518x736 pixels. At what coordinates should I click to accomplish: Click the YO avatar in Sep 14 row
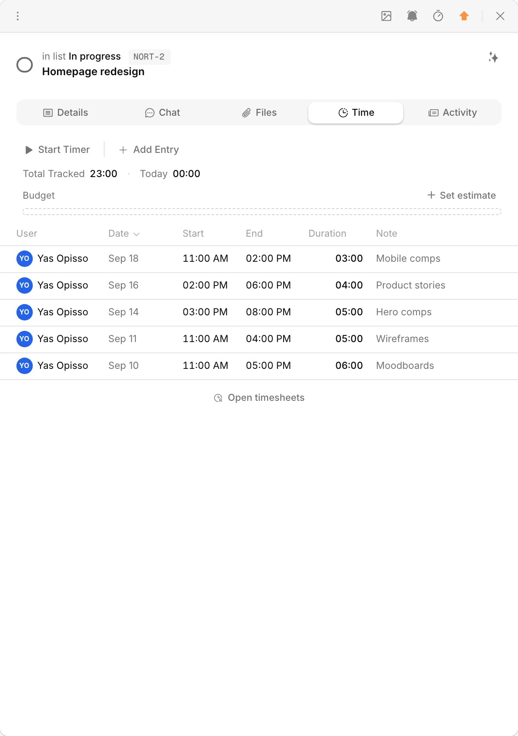coord(25,312)
